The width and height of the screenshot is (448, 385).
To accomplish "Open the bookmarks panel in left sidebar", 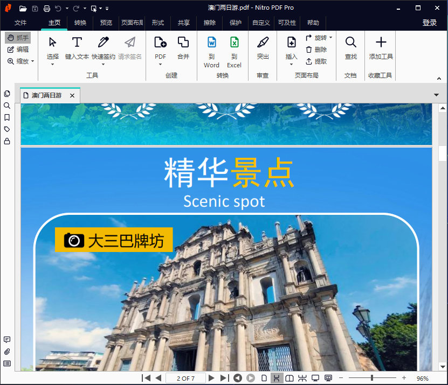I will pyautogui.click(x=7, y=117).
